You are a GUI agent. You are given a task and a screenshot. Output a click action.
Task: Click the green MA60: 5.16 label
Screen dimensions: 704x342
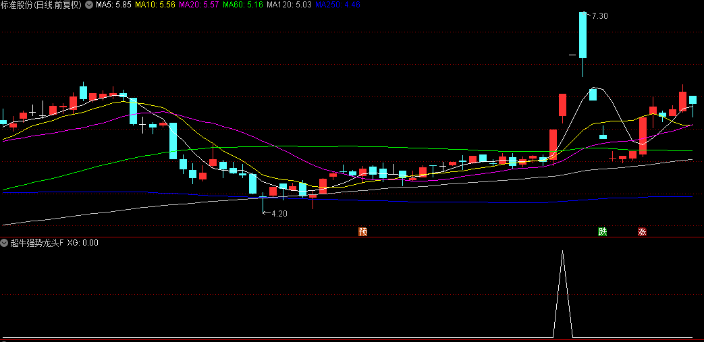click(x=243, y=5)
